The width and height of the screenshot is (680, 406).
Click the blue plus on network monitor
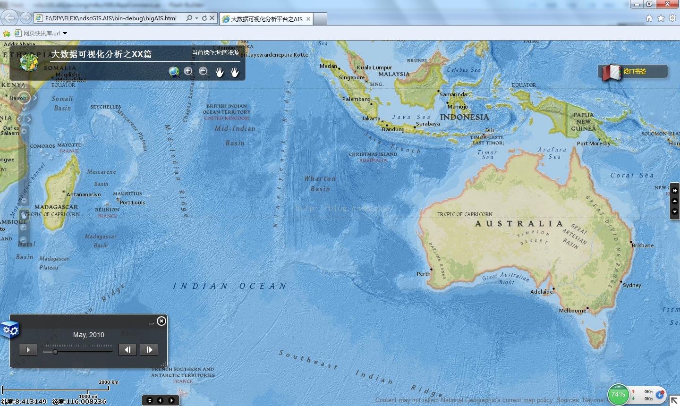click(x=660, y=395)
